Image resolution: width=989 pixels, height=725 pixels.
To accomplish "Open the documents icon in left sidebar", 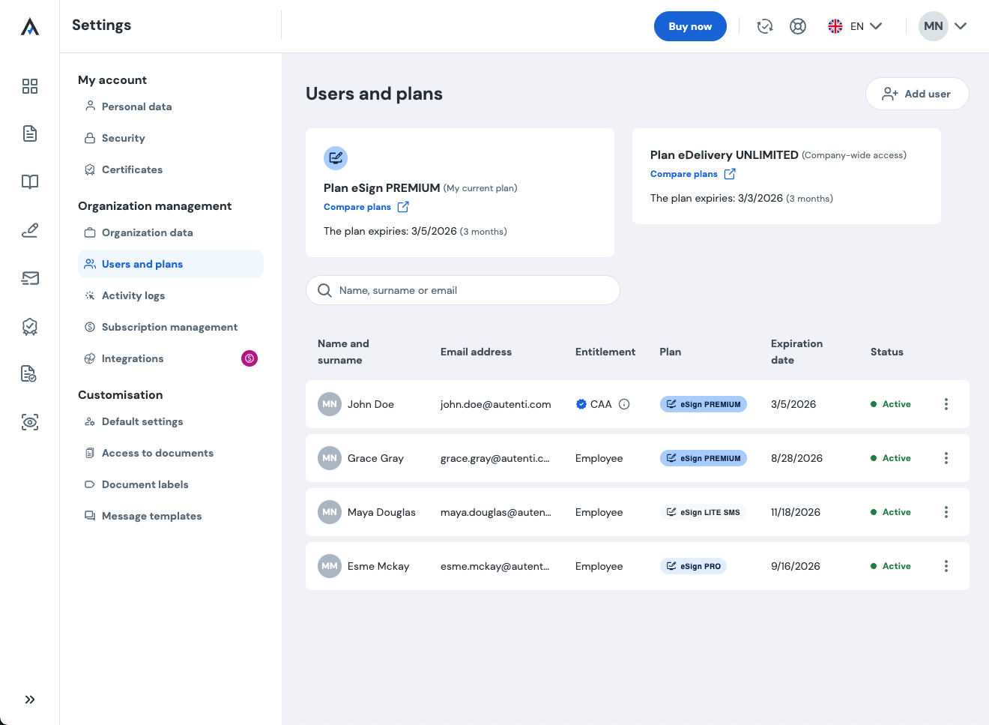I will (30, 133).
